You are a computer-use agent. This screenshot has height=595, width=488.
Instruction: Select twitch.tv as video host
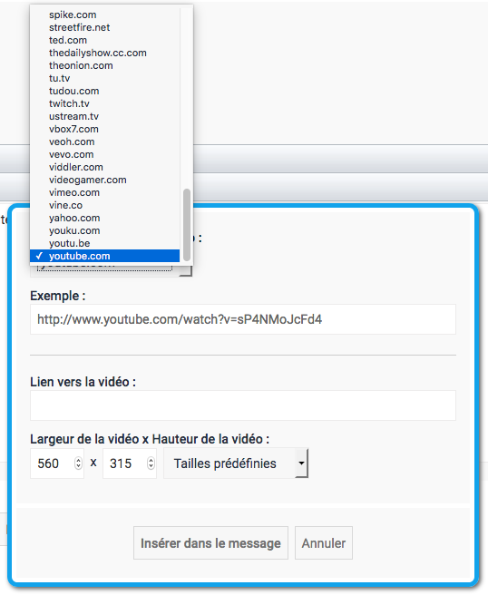coord(104,103)
